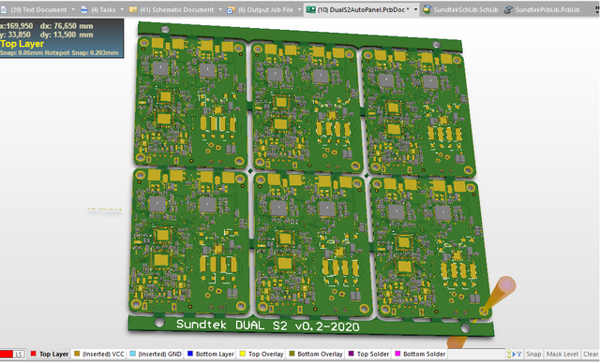Viewport: 600px width, 362px height.
Task: Click the Text Document group icon
Action: click(x=4, y=10)
